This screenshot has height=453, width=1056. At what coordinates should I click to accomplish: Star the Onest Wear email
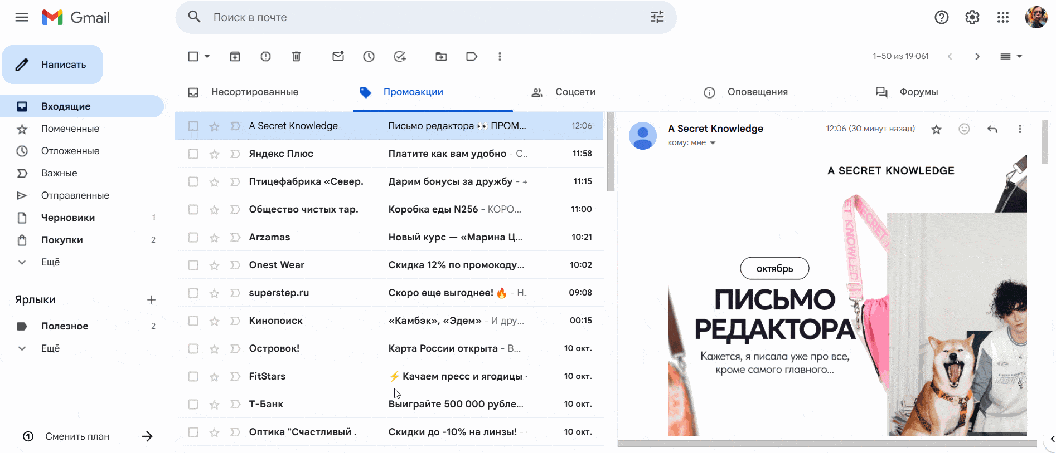tap(214, 265)
